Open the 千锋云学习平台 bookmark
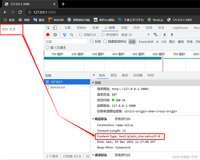The image size is (200, 160). [x=131, y=20]
